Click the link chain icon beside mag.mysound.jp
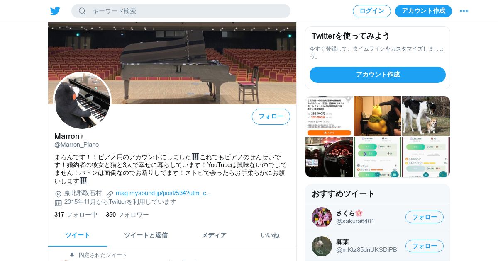This screenshot has width=498, height=261. 110,194
